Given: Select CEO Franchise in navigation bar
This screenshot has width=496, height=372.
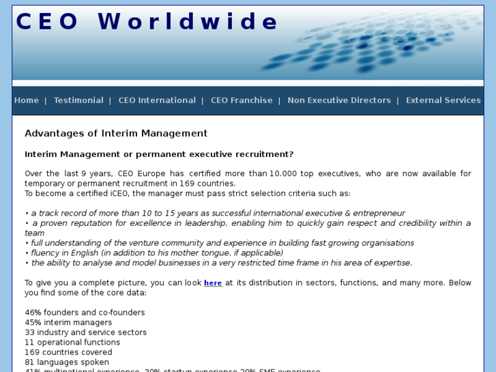Looking at the screenshot, I should tap(242, 100).
